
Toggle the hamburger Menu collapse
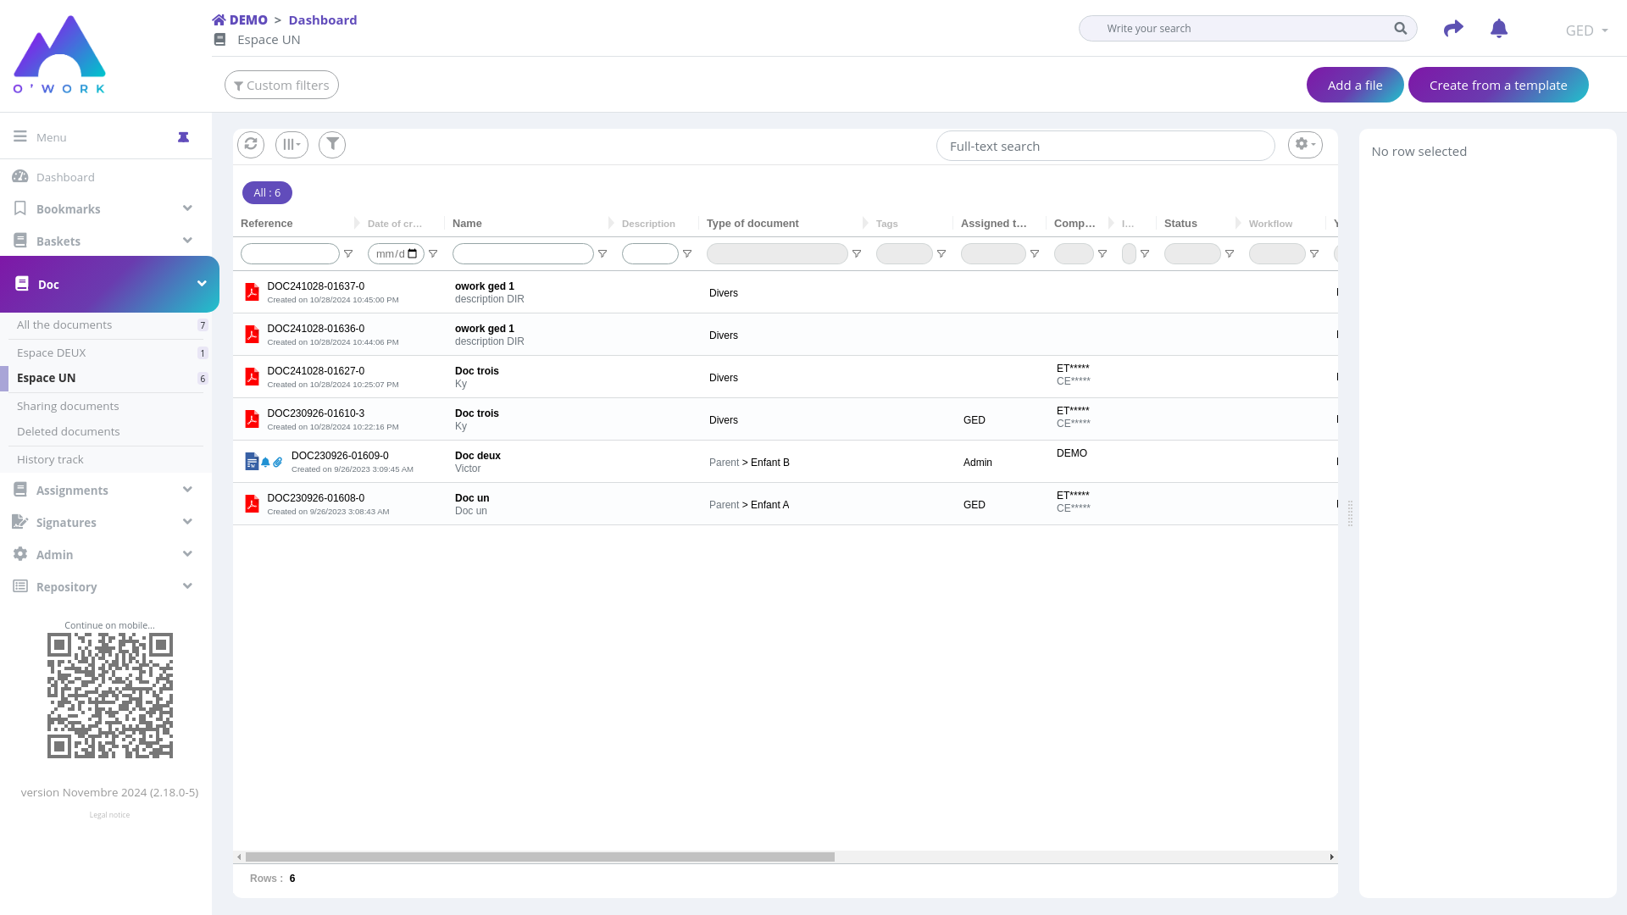pos(20,136)
